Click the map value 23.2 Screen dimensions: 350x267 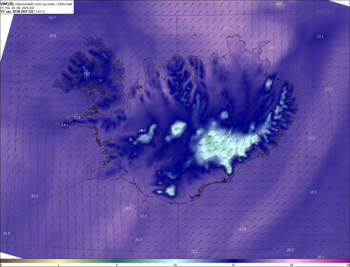[x=167, y=90]
